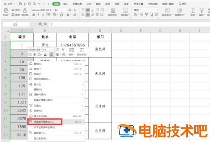Toggle Bold in the ribbon toolbar
Image resolution: width=210 pixels, height=142 pixels.
pos(34,15)
